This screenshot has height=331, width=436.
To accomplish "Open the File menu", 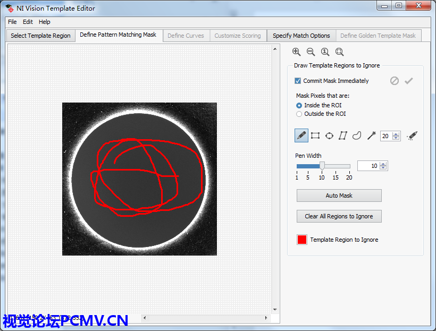I will click(12, 22).
